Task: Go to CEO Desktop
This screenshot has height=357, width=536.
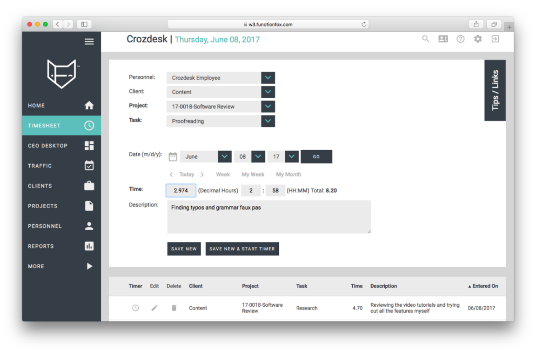Action: click(x=61, y=146)
